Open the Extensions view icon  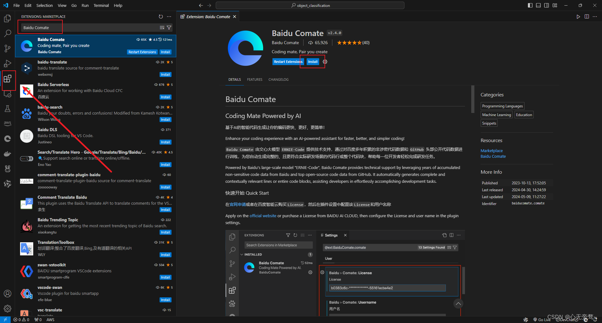point(8,79)
